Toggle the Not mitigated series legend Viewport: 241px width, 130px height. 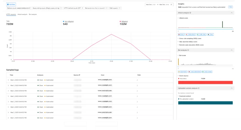(x=68, y=21)
